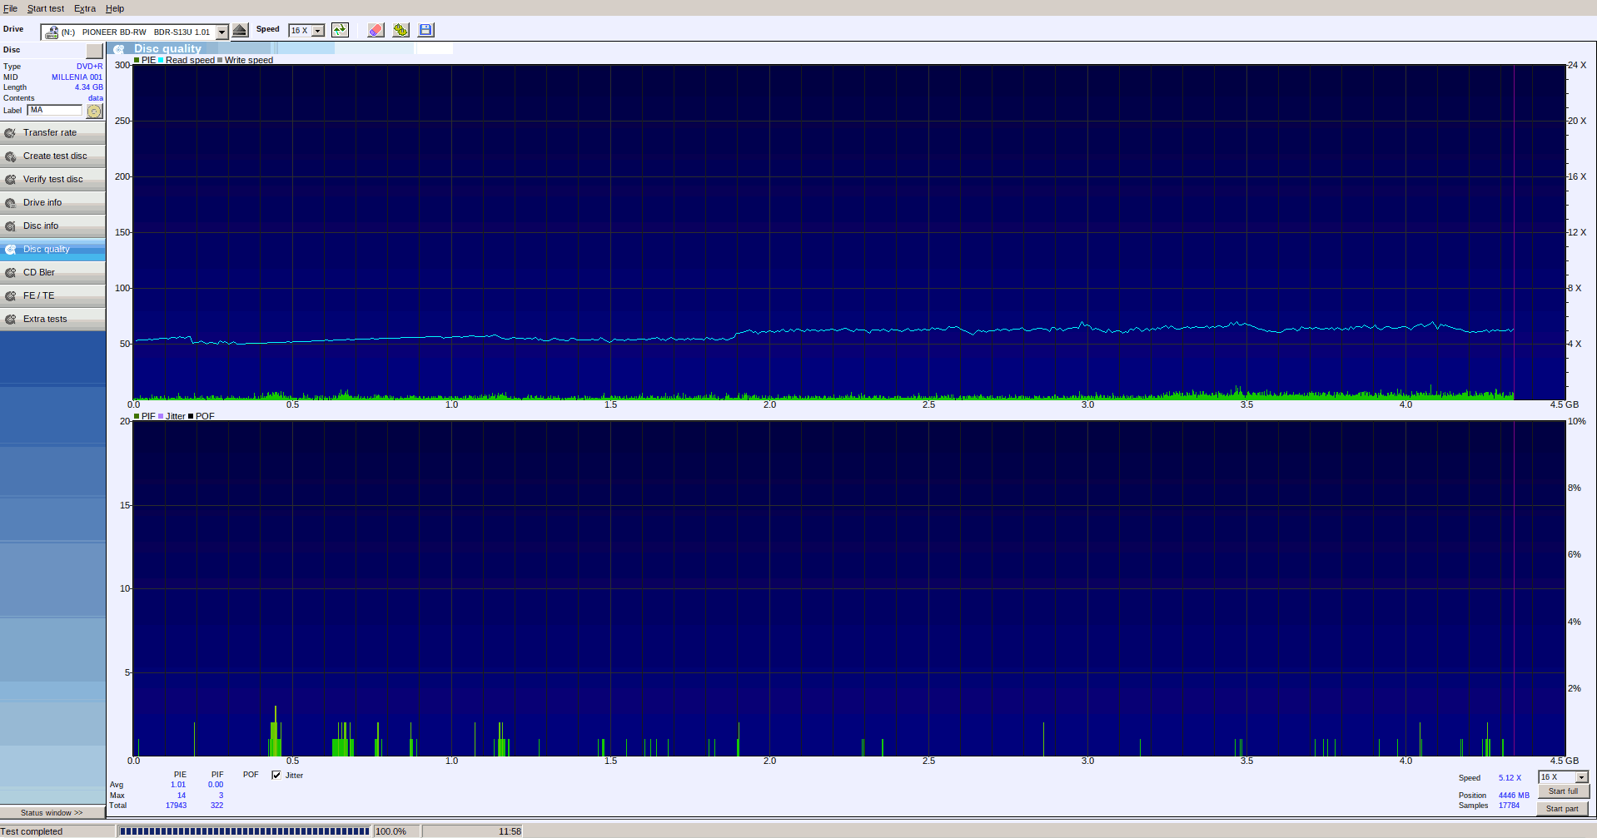Switch to the CD Bler test
This screenshot has width=1597, height=838.
click(x=52, y=271)
